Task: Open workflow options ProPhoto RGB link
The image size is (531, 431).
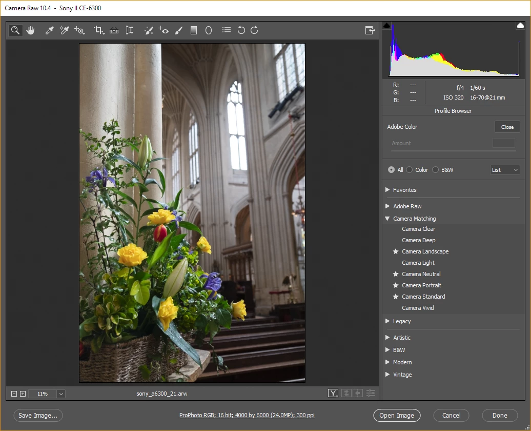Action: coord(247,415)
